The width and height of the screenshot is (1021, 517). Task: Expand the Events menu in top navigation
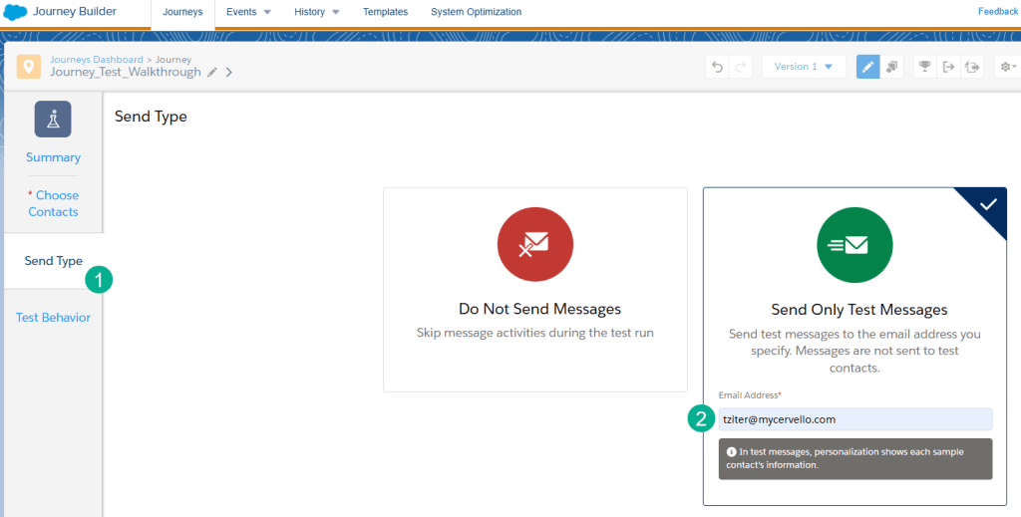coord(248,12)
